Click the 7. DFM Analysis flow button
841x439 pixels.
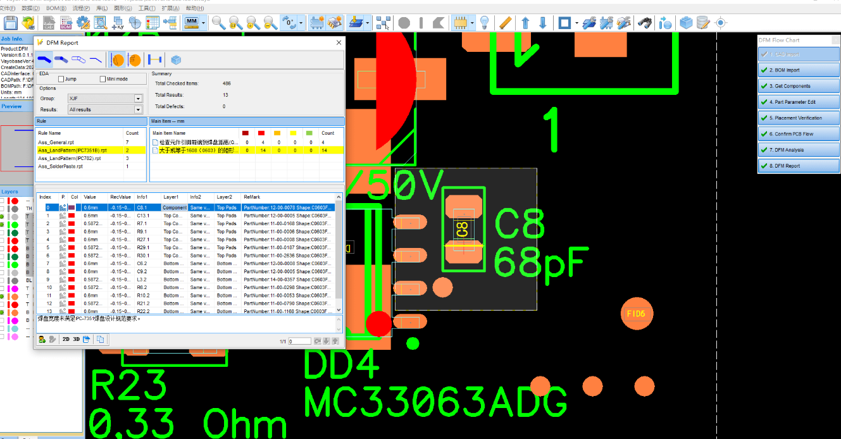pyautogui.click(x=799, y=150)
